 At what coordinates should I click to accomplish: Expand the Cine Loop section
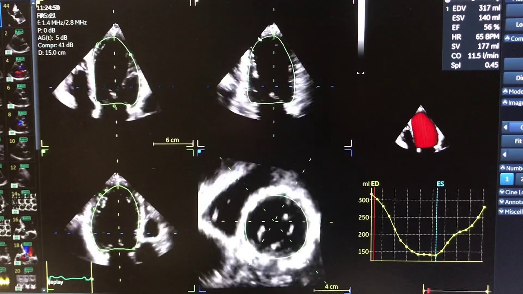coord(511,192)
